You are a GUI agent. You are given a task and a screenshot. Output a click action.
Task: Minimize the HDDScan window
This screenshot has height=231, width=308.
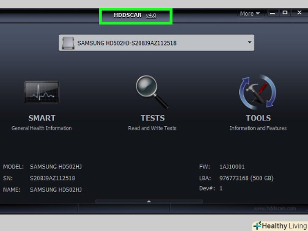click(272, 13)
